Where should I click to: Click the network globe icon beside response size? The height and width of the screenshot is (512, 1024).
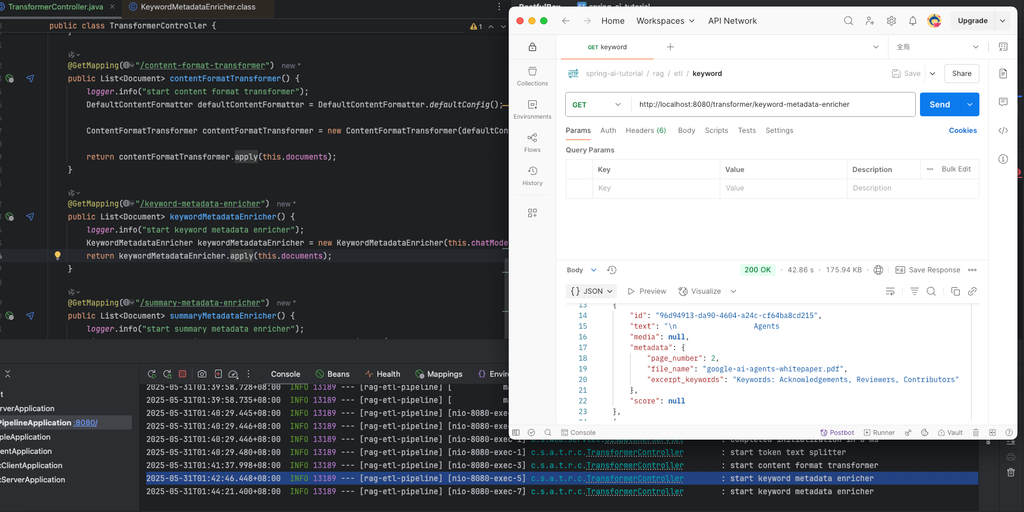pyautogui.click(x=878, y=270)
